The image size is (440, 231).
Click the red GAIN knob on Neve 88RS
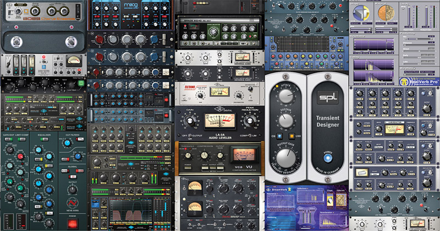[x=21, y=156]
